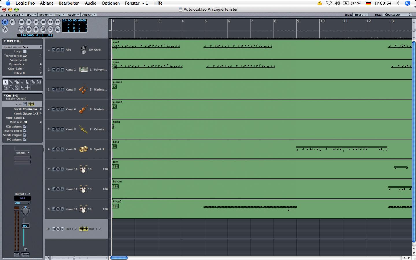Open the Audio menu in menu bar
This screenshot has width=416, height=260.
point(90,3)
